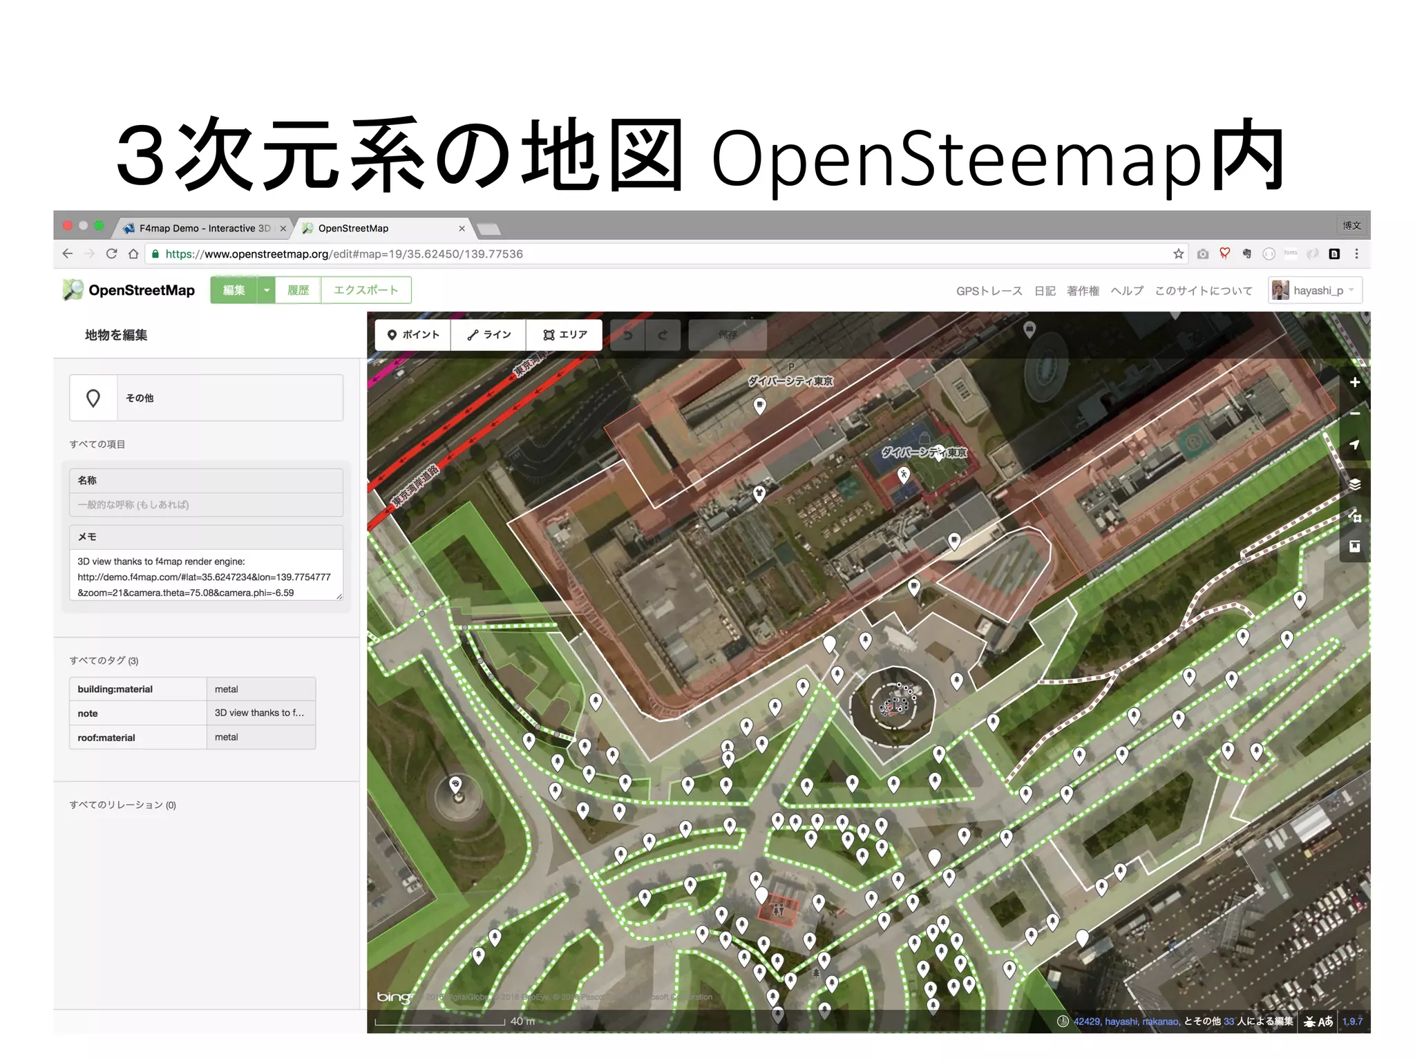Open the hayashi_p user dropdown

click(1316, 290)
